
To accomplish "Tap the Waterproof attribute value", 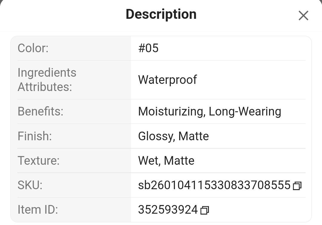I will click(x=167, y=80).
